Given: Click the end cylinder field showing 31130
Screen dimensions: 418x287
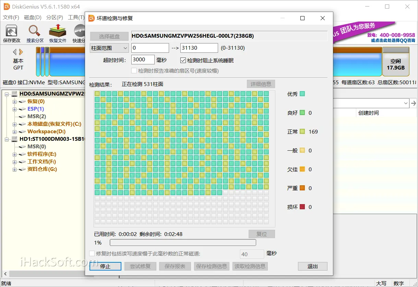Looking at the screenshot, I should pyautogui.click(x=199, y=48).
